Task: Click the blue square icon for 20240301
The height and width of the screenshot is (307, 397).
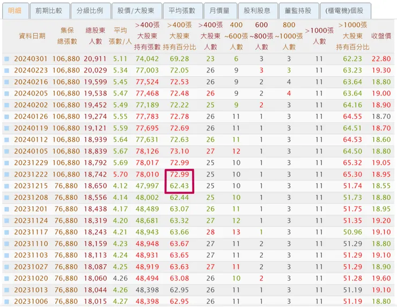Action: 7,59
